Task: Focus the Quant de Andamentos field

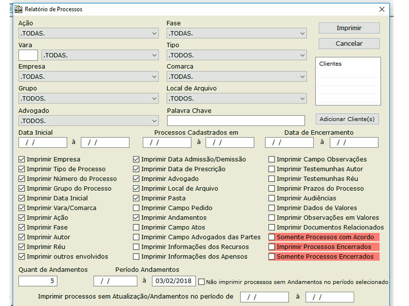Action: point(38,281)
